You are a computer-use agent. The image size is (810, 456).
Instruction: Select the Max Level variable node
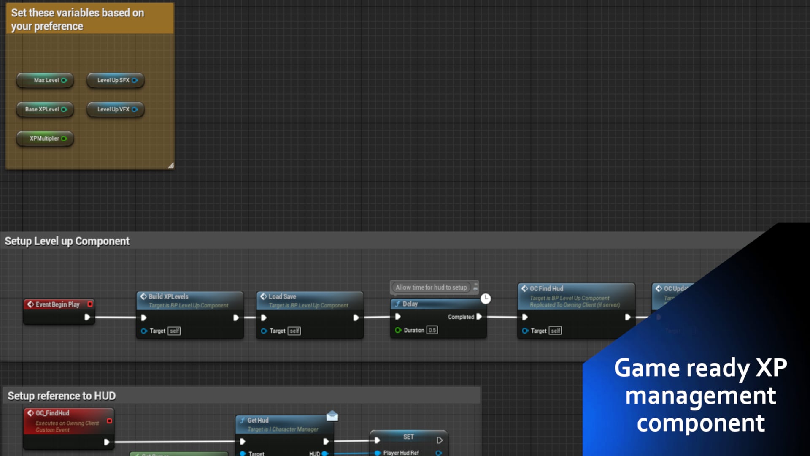point(45,80)
